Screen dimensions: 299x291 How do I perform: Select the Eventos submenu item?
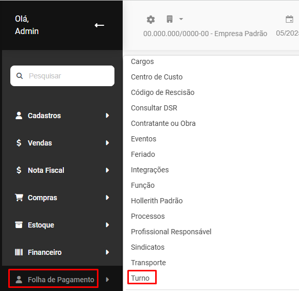[x=144, y=139]
